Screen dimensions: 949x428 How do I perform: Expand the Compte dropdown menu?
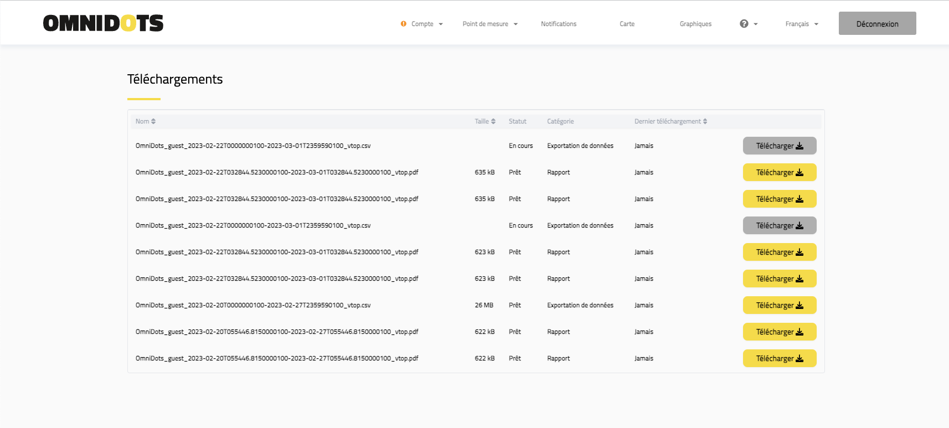tap(426, 24)
